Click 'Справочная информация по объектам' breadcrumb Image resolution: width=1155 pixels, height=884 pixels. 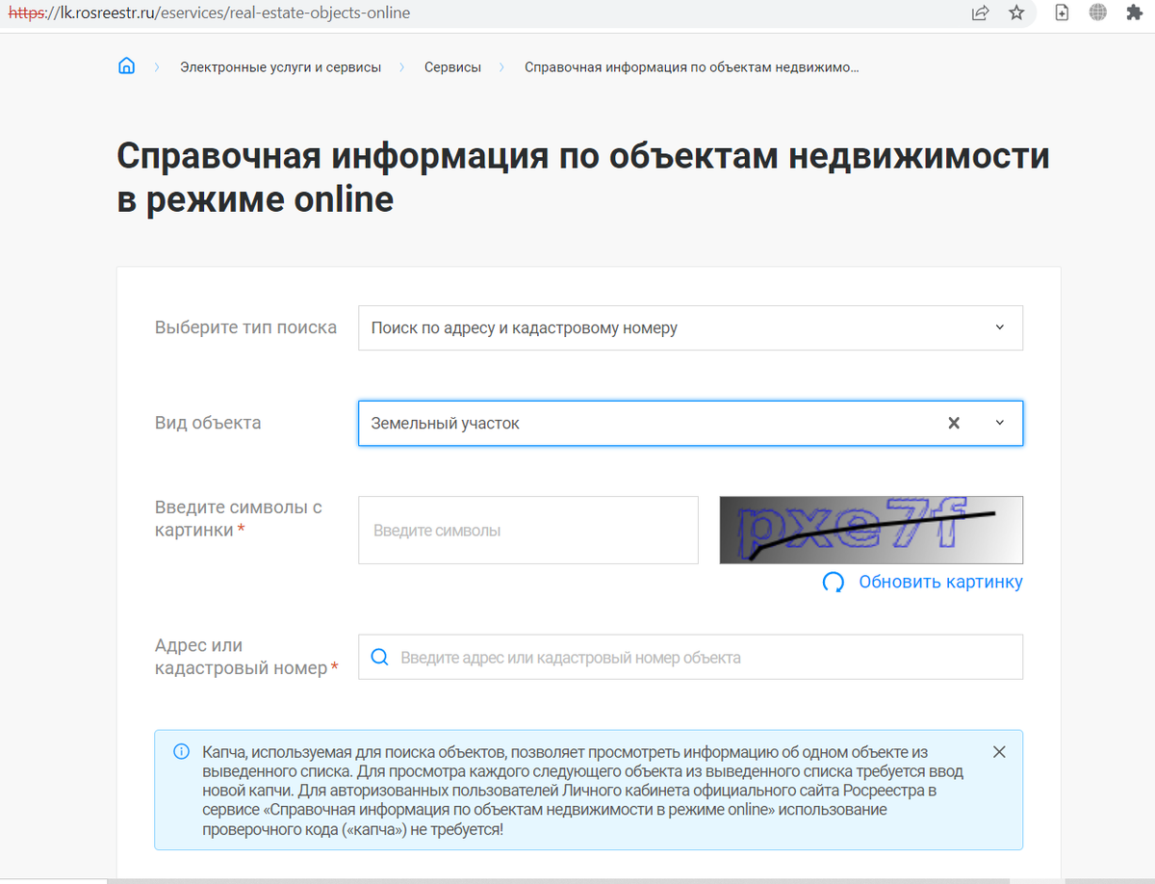(x=691, y=67)
